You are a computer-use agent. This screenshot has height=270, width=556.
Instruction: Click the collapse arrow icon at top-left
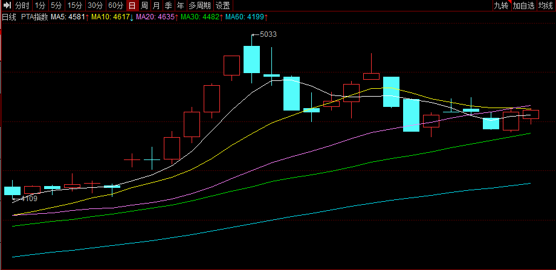point(7,5)
